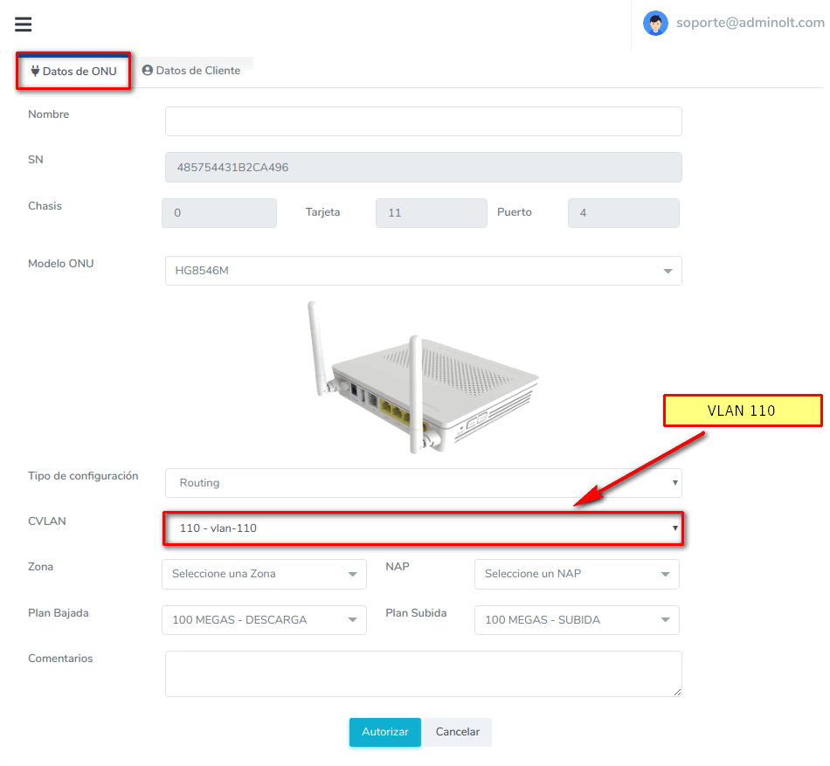The width and height of the screenshot is (830, 766).
Task: Click the Plan Subida label
Action: pyautogui.click(x=416, y=613)
